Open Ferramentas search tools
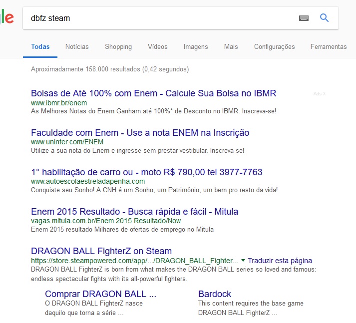Viewport: 356px width, 323px height. pyautogui.click(x=329, y=47)
